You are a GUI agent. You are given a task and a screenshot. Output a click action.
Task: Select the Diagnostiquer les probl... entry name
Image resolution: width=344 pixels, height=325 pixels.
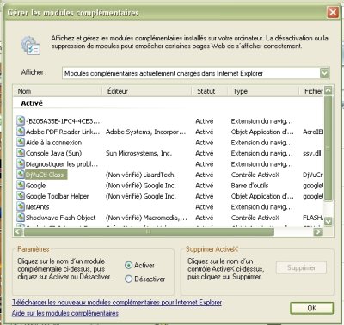62,164
